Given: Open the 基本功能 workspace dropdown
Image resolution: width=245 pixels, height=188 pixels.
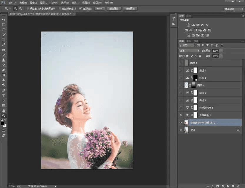Looking at the screenshot, I should click(234, 9).
